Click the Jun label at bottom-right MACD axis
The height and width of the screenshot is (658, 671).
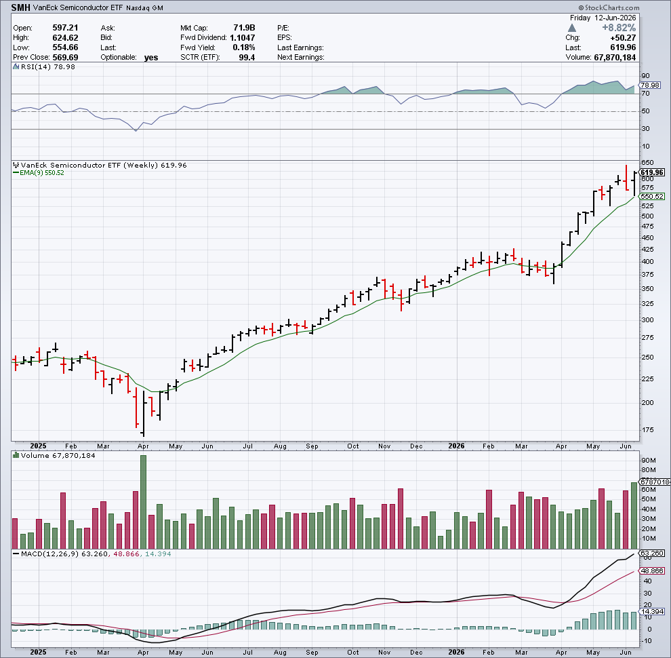coord(626,653)
